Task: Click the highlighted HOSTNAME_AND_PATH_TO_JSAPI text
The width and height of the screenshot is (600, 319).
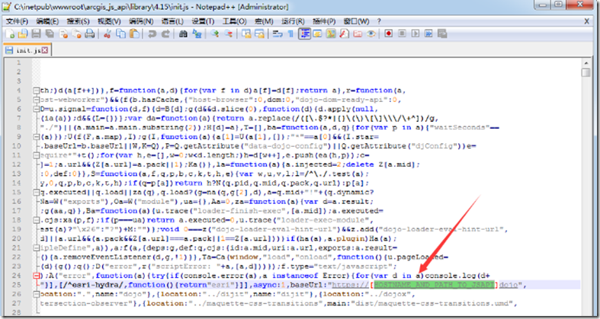Action: (434, 285)
